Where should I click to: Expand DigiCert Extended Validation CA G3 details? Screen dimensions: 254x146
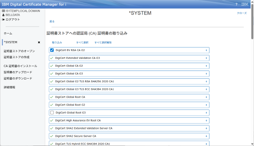[x=206, y=58]
